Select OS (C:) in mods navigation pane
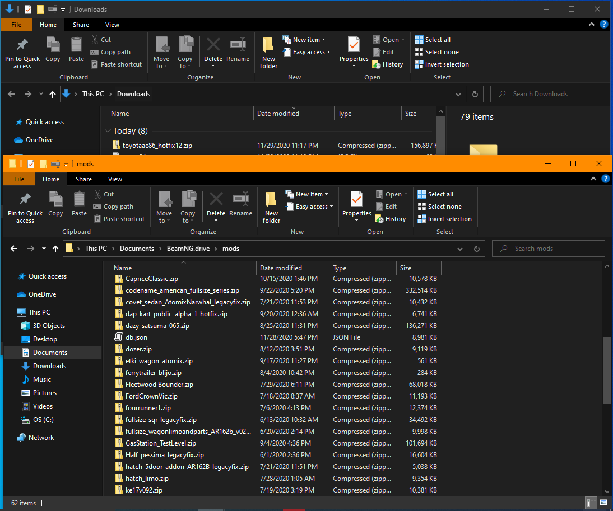The height and width of the screenshot is (511, 613). point(43,420)
